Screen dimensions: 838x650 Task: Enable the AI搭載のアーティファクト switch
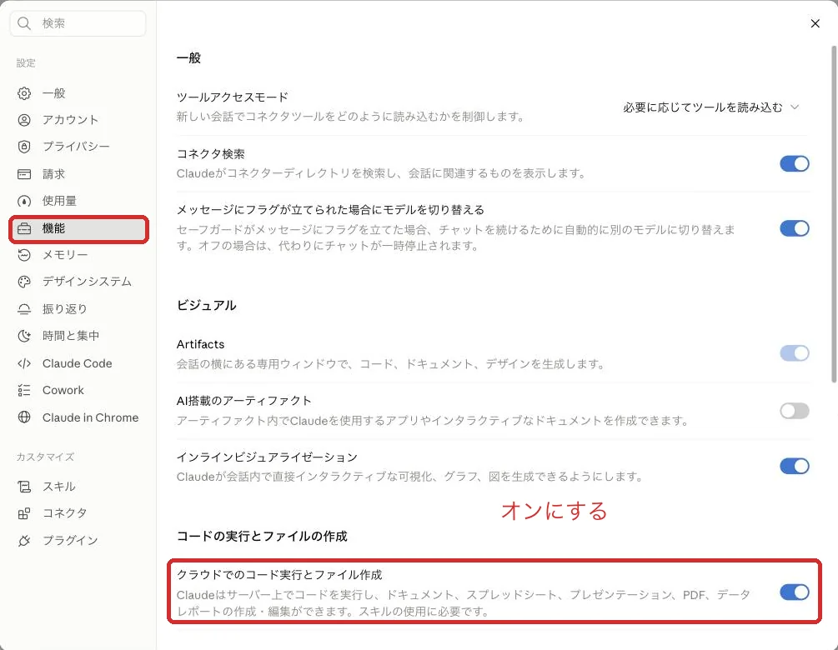pos(794,411)
